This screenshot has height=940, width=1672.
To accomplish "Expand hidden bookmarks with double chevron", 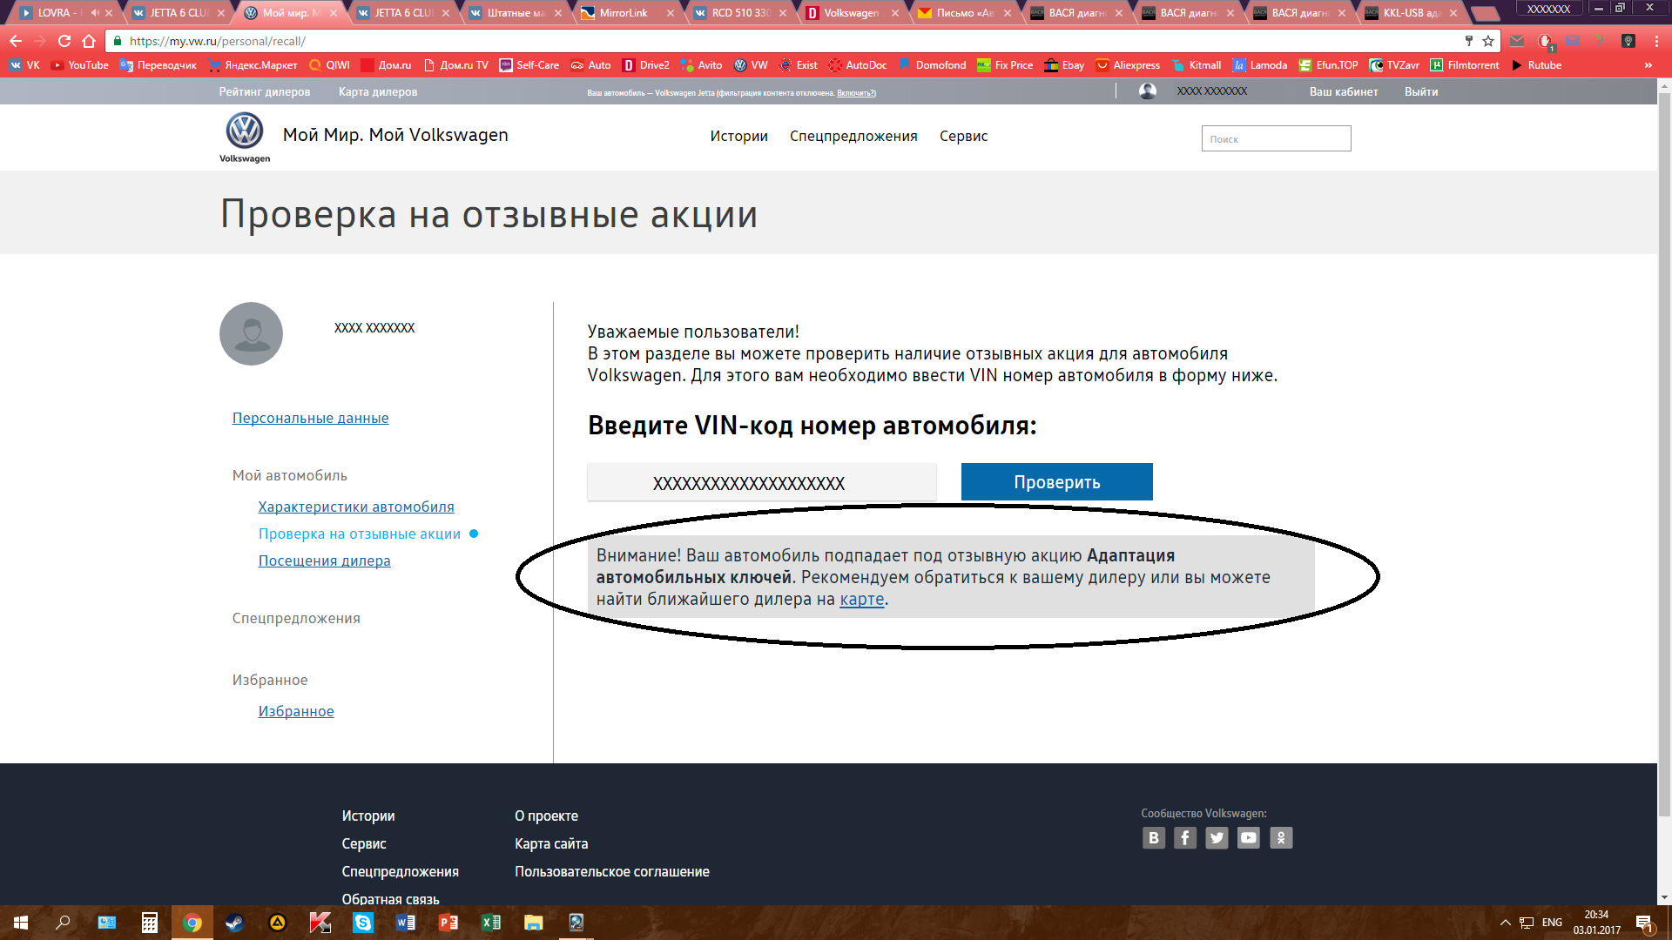I will 1648,65.
